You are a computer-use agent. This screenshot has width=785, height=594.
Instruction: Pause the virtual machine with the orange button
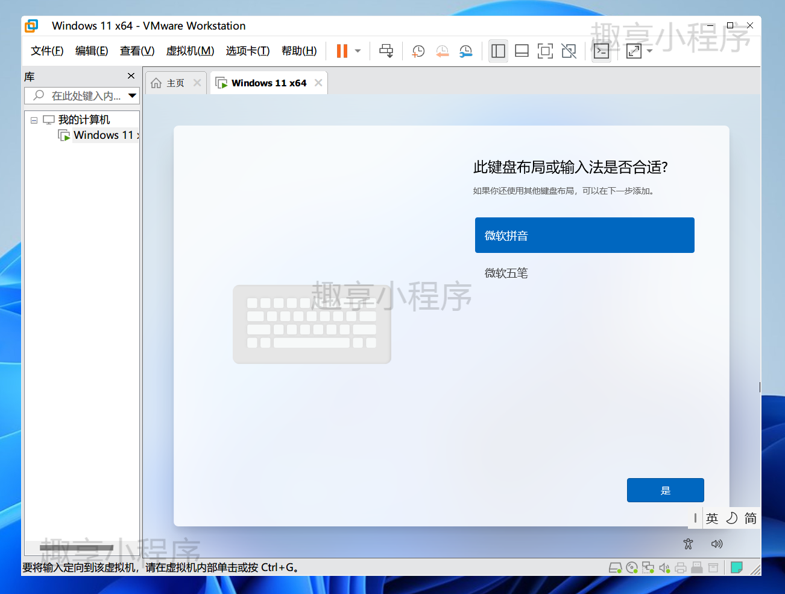coord(342,51)
